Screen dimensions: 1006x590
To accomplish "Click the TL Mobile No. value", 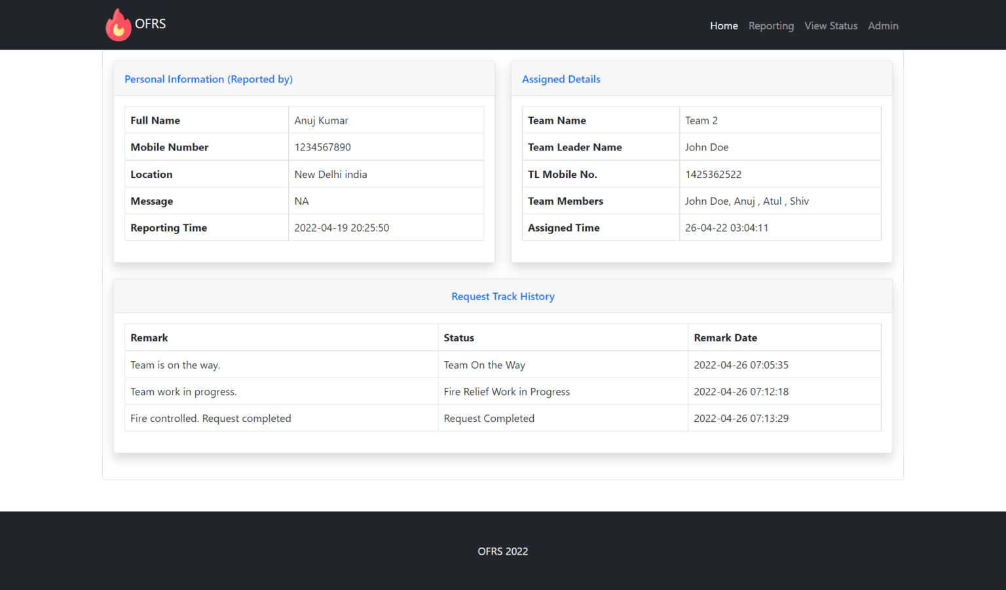I will [713, 174].
